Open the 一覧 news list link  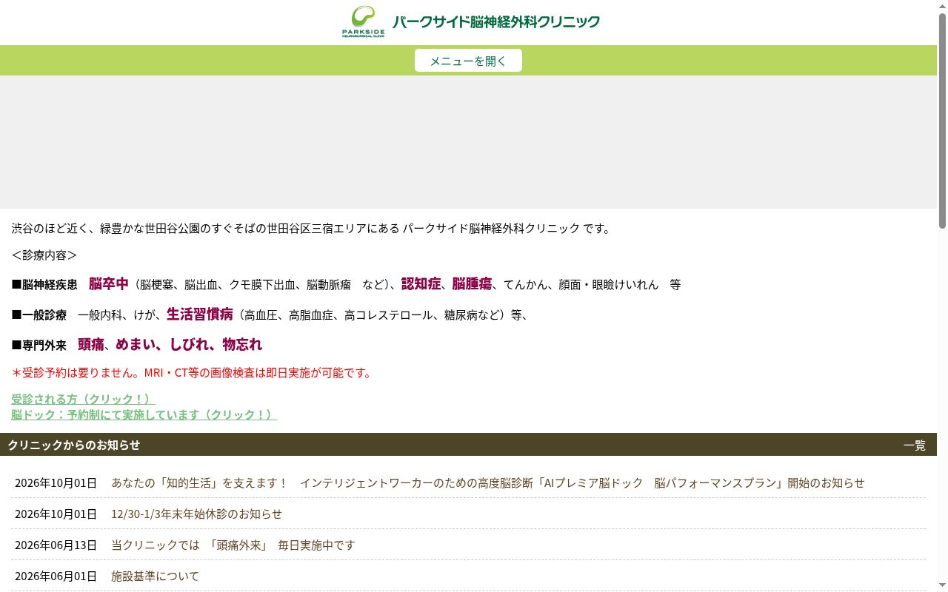point(915,445)
